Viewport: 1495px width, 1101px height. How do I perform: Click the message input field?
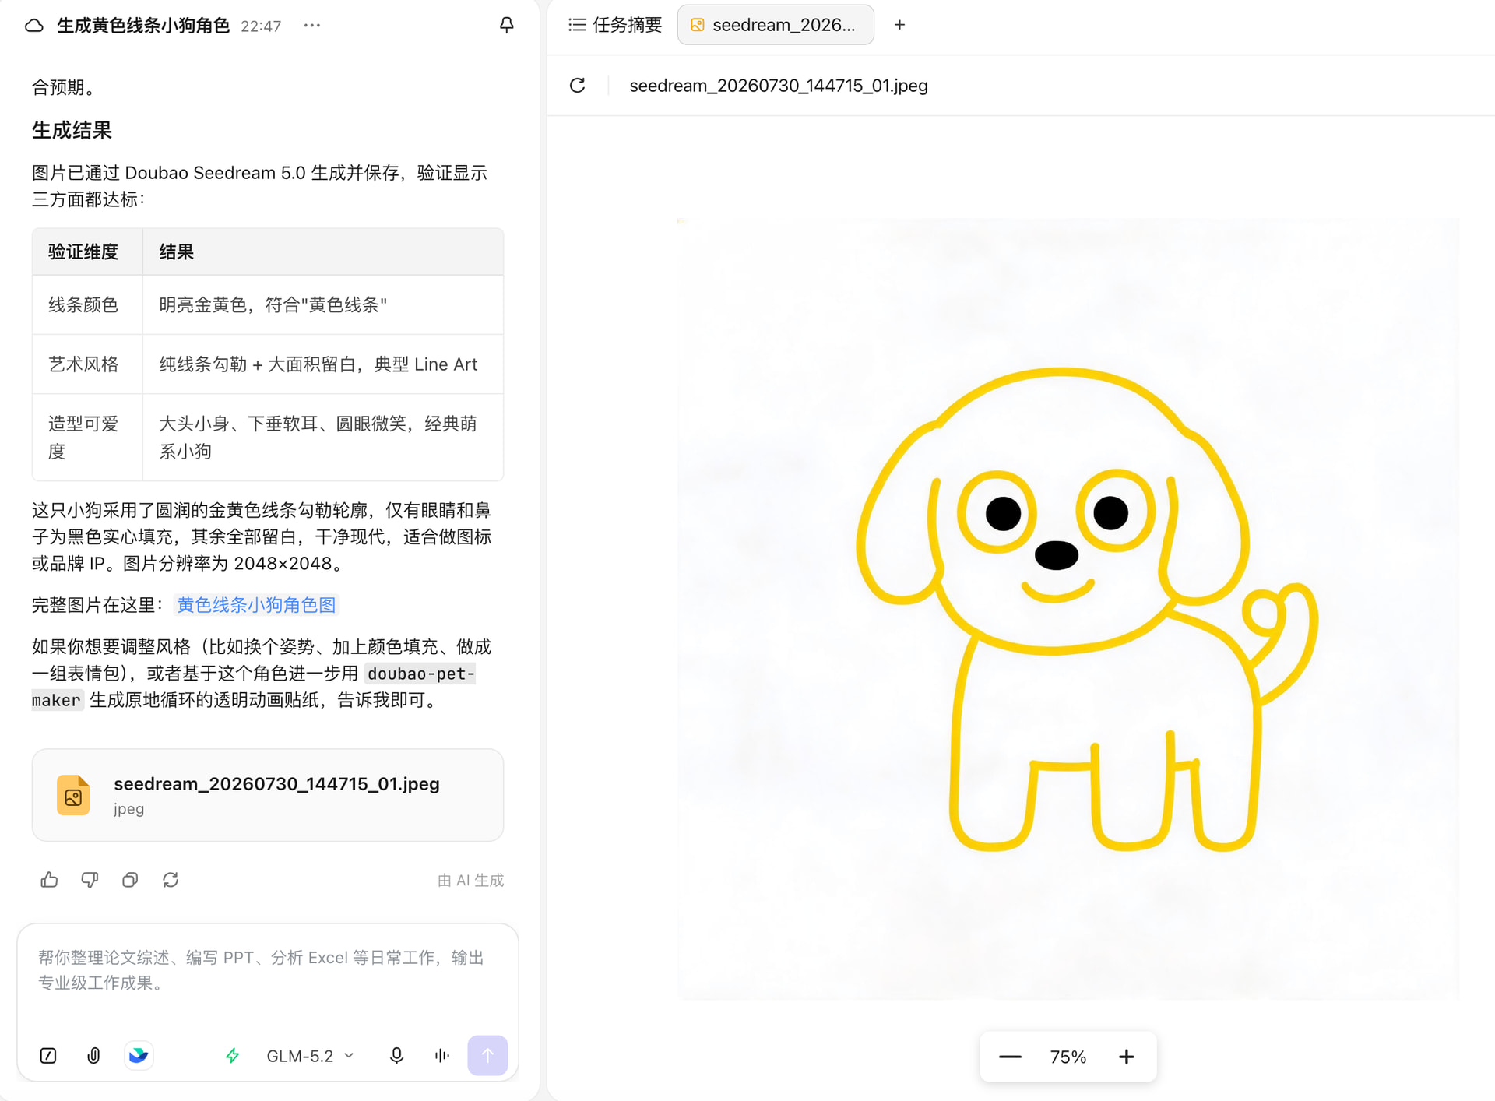click(x=268, y=970)
